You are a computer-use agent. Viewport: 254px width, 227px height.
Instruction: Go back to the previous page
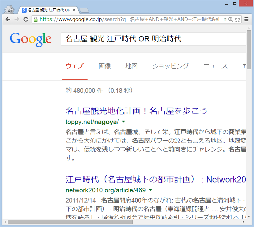[x=8, y=19]
